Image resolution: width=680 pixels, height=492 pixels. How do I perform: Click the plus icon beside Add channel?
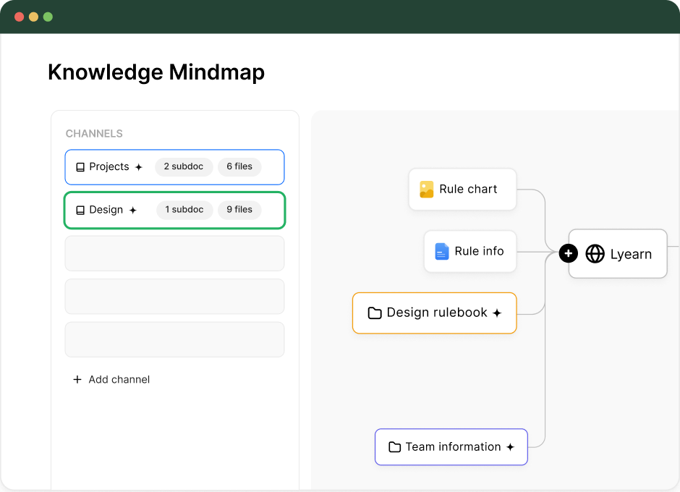tap(77, 380)
